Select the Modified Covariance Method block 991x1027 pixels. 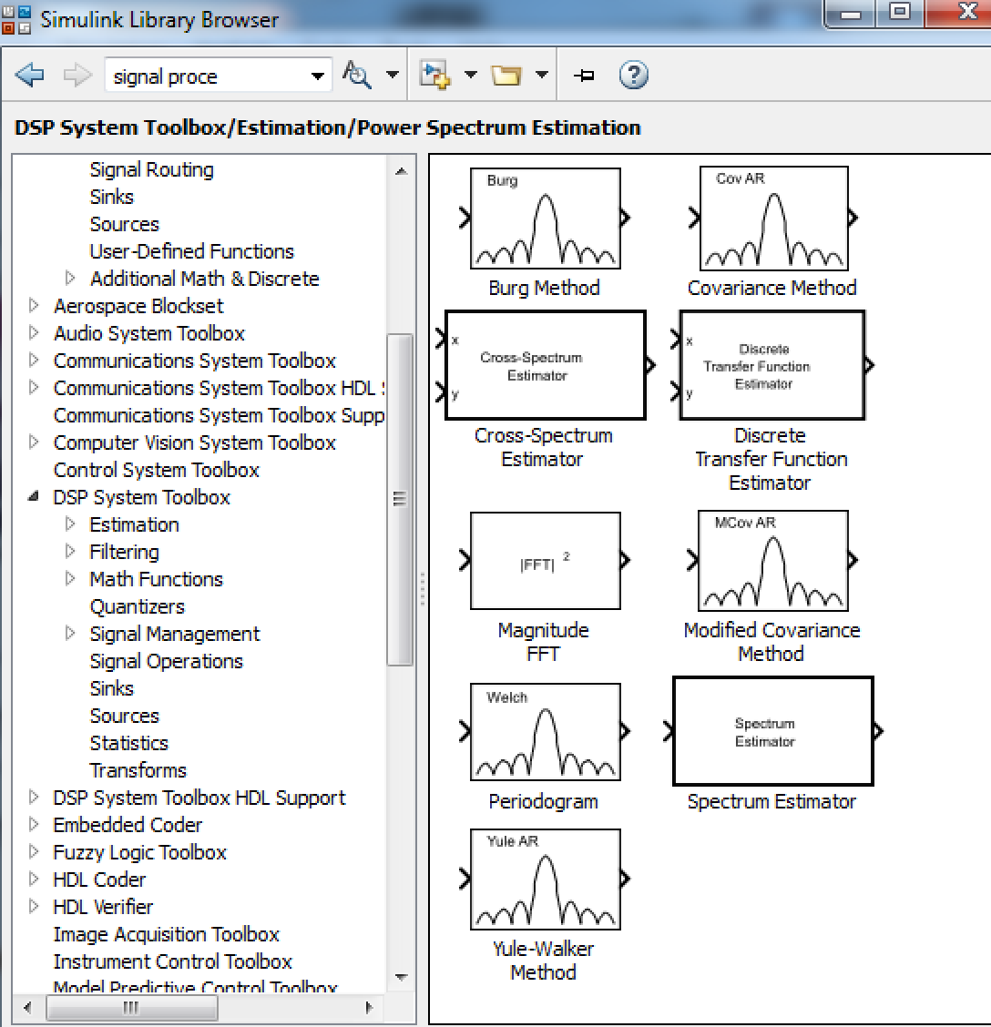[773, 561]
